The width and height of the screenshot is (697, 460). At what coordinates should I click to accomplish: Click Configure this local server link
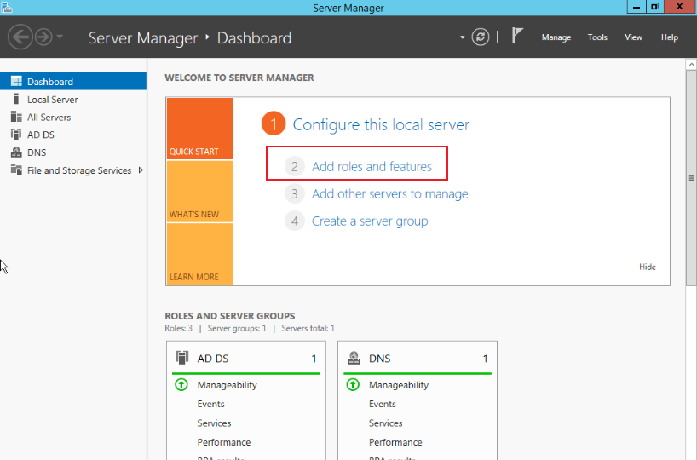click(x=381, y=124)
